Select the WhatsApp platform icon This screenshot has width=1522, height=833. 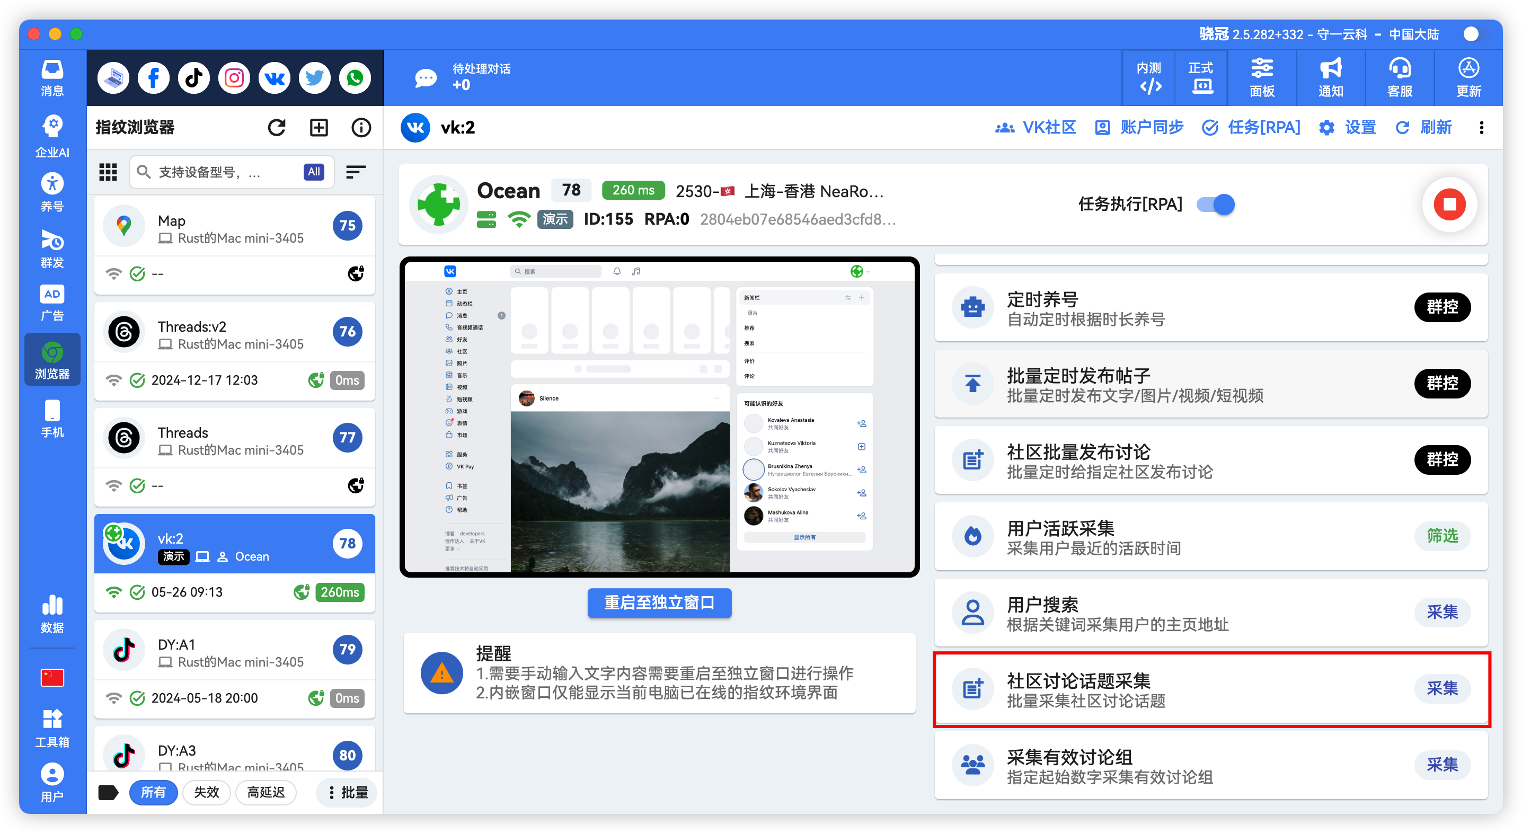coord(355,77)
